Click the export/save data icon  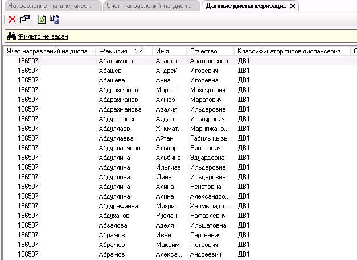pos(55,19)
